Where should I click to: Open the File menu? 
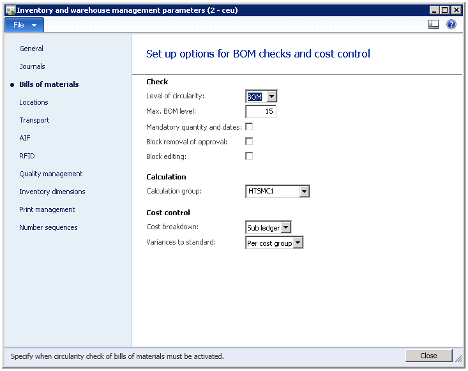24,25
